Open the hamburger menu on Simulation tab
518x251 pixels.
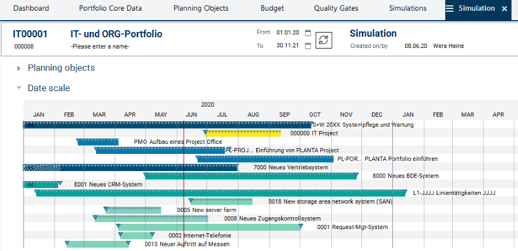[450, 9]
